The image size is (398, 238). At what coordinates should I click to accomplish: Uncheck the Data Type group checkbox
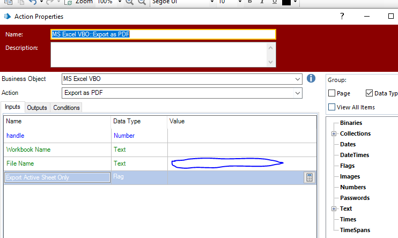click(370, 93)
